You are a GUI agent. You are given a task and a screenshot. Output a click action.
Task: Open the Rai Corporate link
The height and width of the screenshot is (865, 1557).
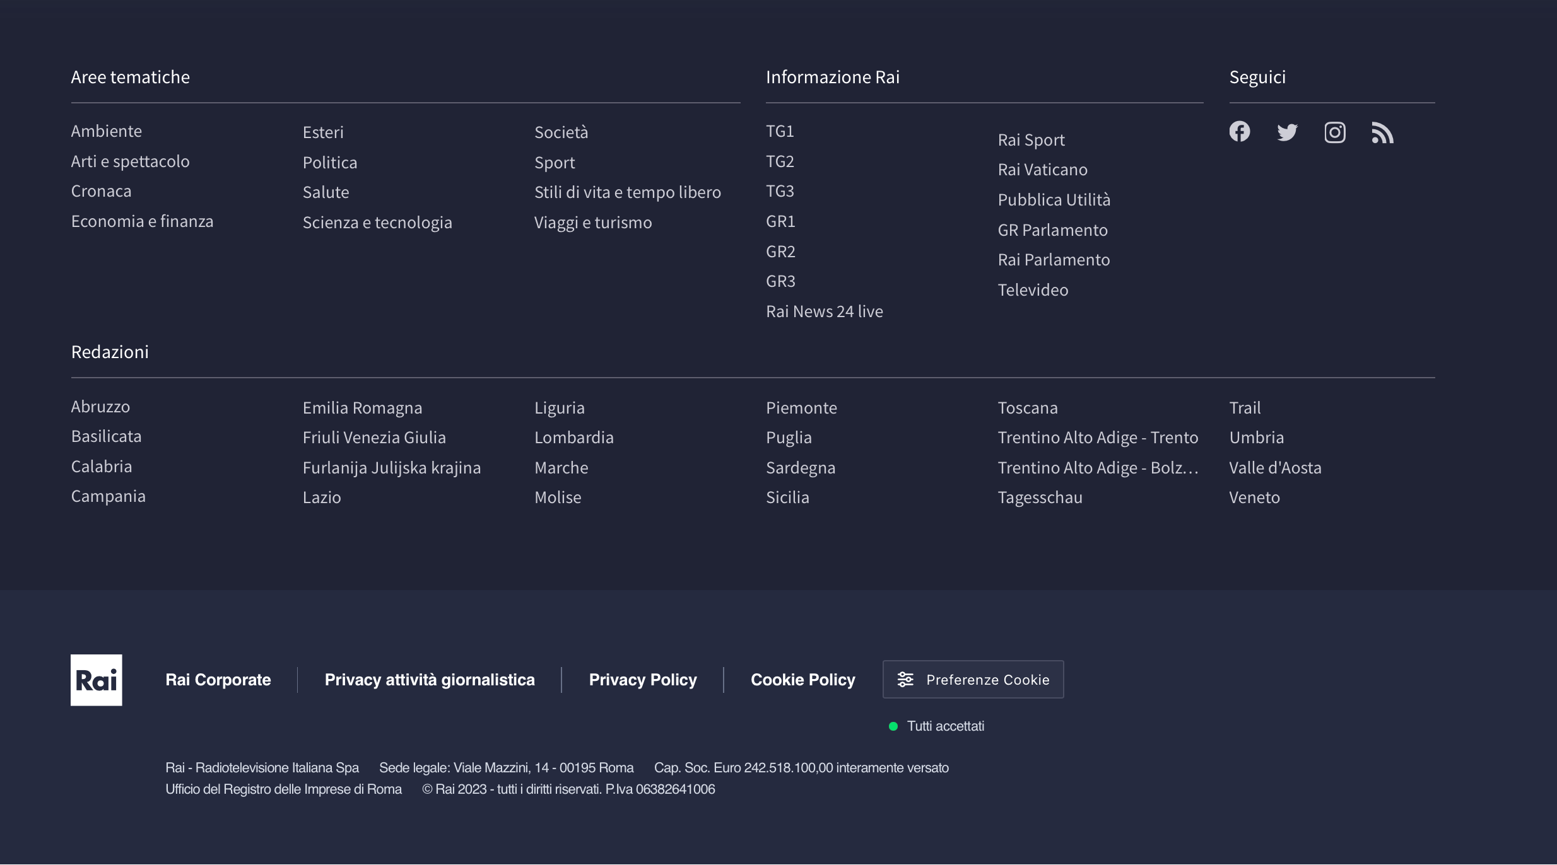tap(218, 680)
